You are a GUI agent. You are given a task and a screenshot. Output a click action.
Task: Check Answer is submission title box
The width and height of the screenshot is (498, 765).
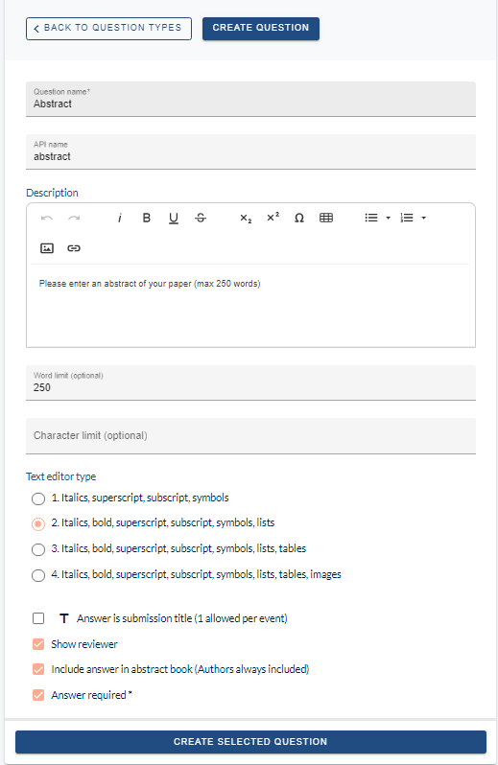click(38, 618)
